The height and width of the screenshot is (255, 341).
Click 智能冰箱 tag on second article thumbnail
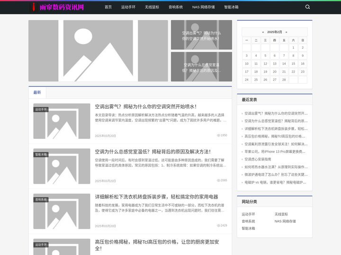point(41,154)
